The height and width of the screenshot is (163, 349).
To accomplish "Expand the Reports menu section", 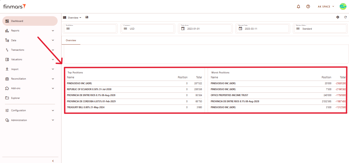I will click(x=53, y=31).
